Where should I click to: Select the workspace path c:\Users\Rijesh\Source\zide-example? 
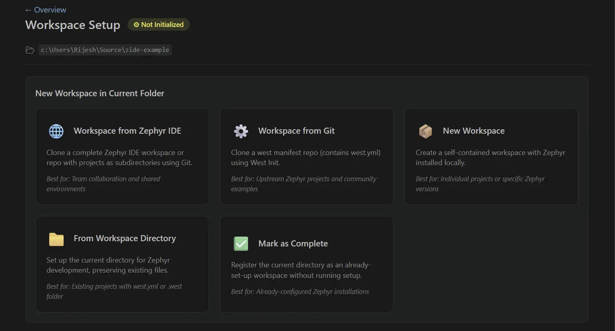click(x=105, y=50)
